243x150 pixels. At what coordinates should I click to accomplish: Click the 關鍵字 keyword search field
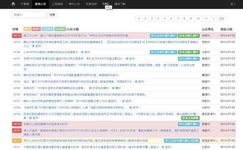(29, 15)
